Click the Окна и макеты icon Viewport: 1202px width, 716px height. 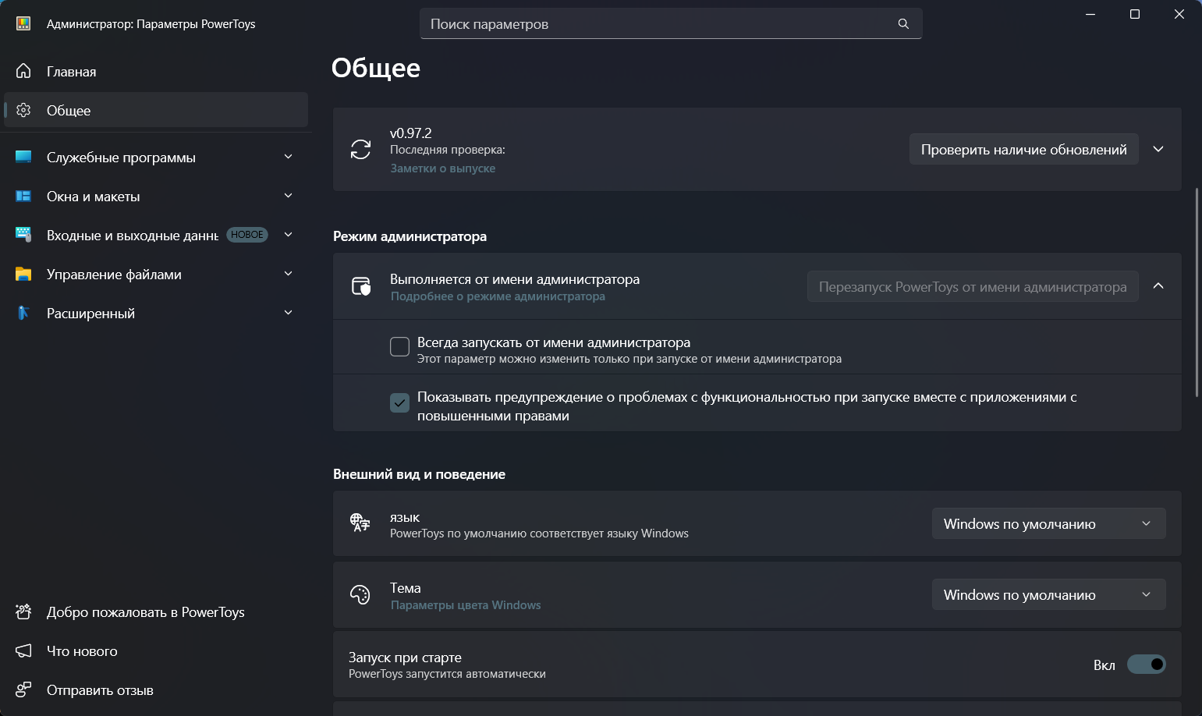[x=23, y=196]
